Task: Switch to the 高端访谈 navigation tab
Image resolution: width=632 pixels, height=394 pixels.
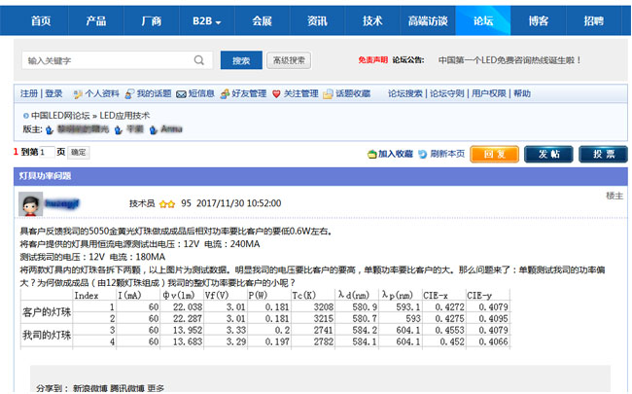Action: pos(428,20)
